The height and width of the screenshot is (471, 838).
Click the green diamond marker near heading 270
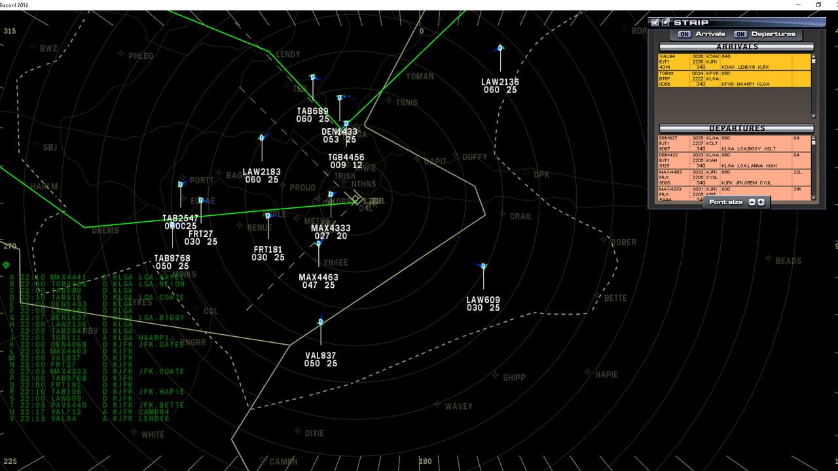coord(6,265)
